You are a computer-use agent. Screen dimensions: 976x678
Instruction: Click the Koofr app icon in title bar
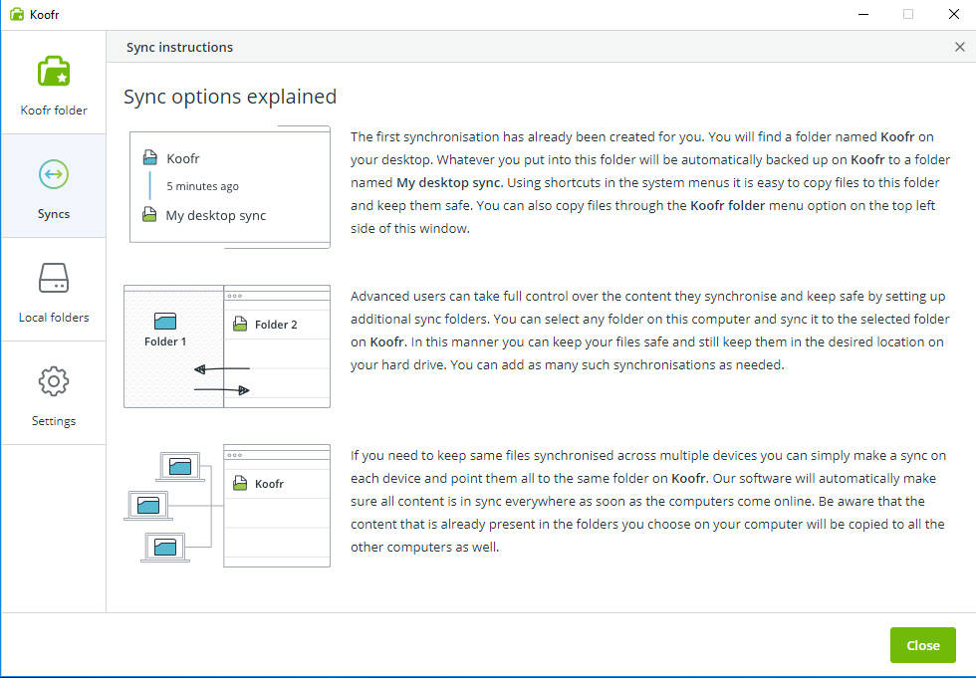pyautogui.click(x=17, y=14)
